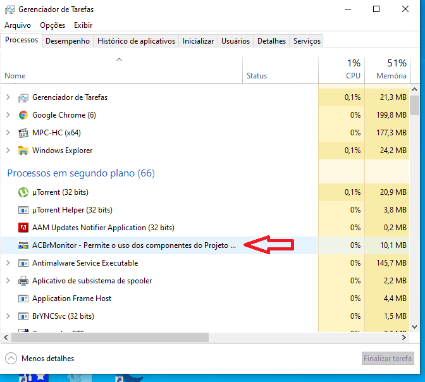Maximize the Gerenciador de Tarefas window
The image size is (425, 382).
click(376, 9)
